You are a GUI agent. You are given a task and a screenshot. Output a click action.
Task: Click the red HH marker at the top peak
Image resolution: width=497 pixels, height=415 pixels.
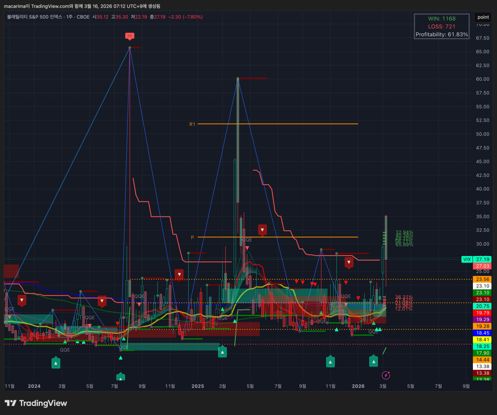point(130,36)
